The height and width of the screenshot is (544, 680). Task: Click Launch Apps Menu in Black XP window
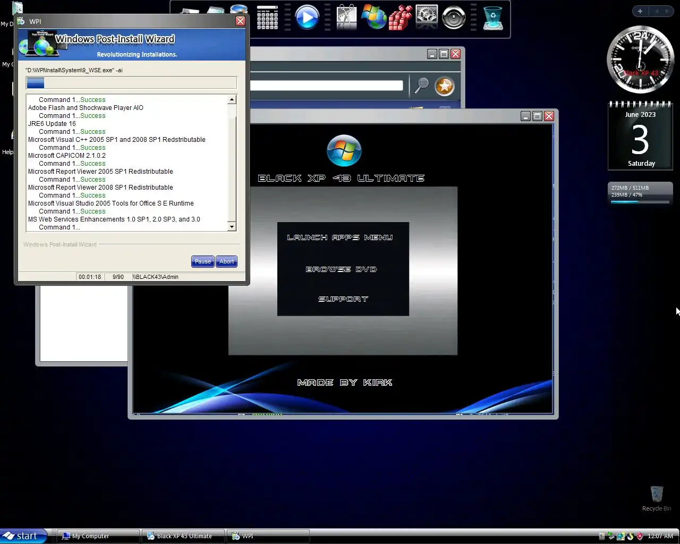tap(340, 237)
